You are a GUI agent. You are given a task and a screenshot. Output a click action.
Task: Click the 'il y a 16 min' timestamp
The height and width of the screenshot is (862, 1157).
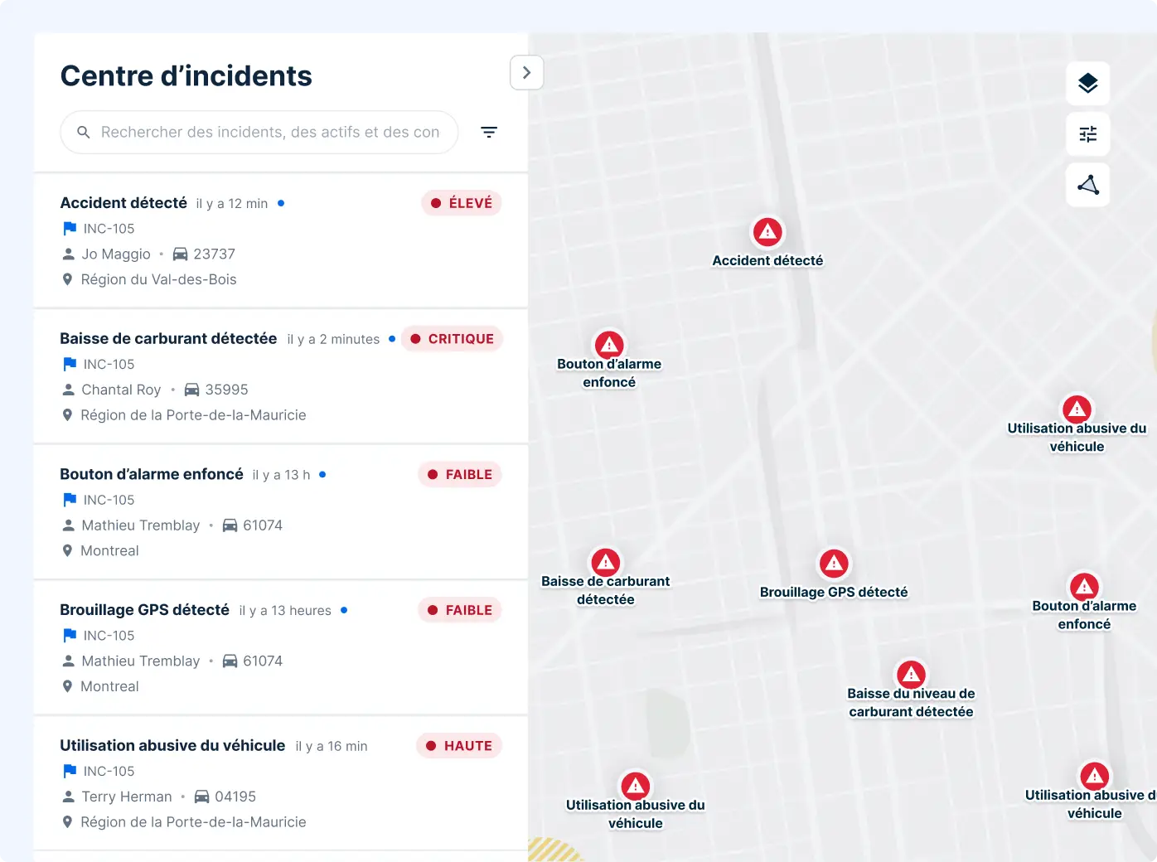(332, 746)
